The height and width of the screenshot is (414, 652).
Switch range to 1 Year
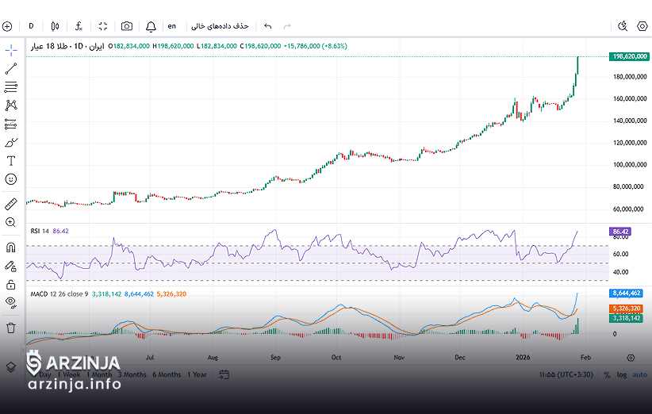tap(198, 374)
